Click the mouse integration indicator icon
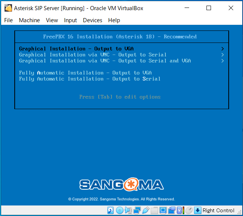Image resolution: width=243 pixels, height=216 pixels. [189, 210]
